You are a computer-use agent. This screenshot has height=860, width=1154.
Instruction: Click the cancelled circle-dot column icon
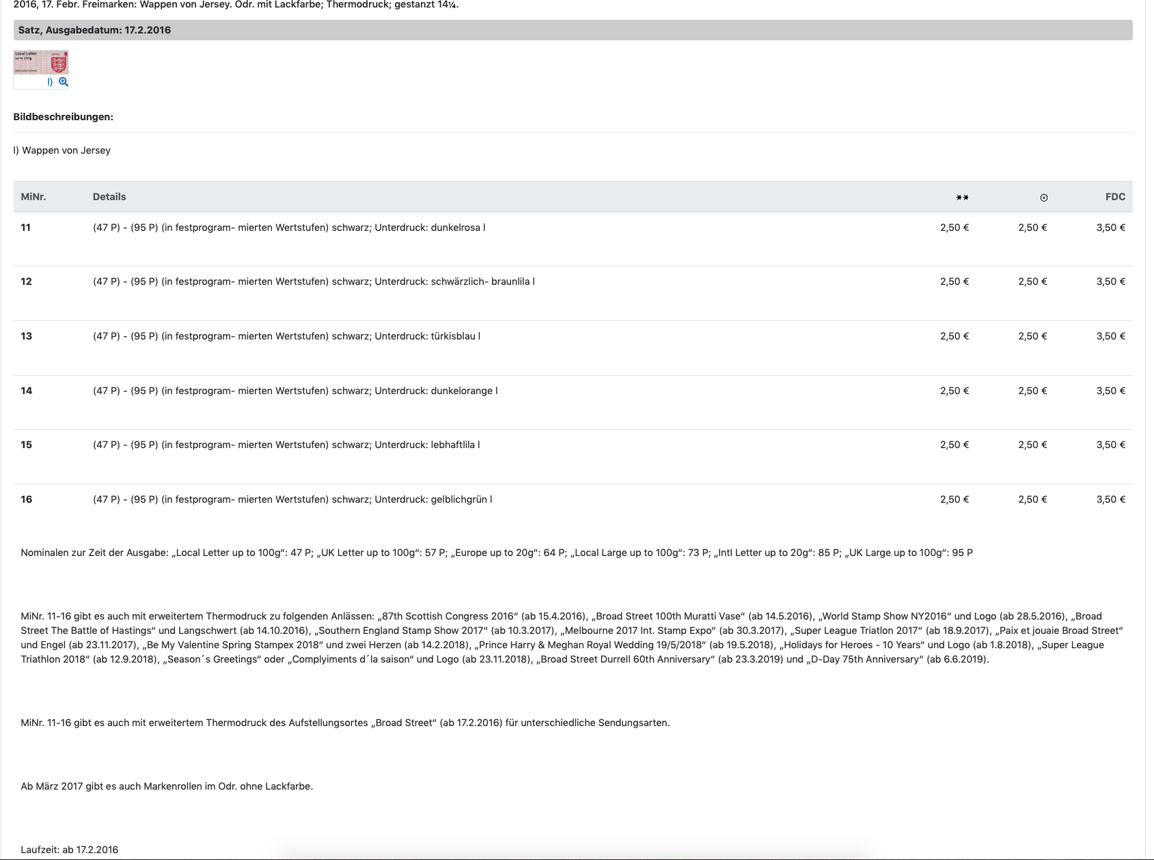1043,197
